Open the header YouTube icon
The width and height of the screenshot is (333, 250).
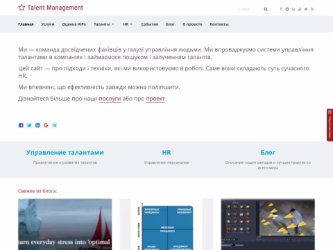(x=300, y=9)
